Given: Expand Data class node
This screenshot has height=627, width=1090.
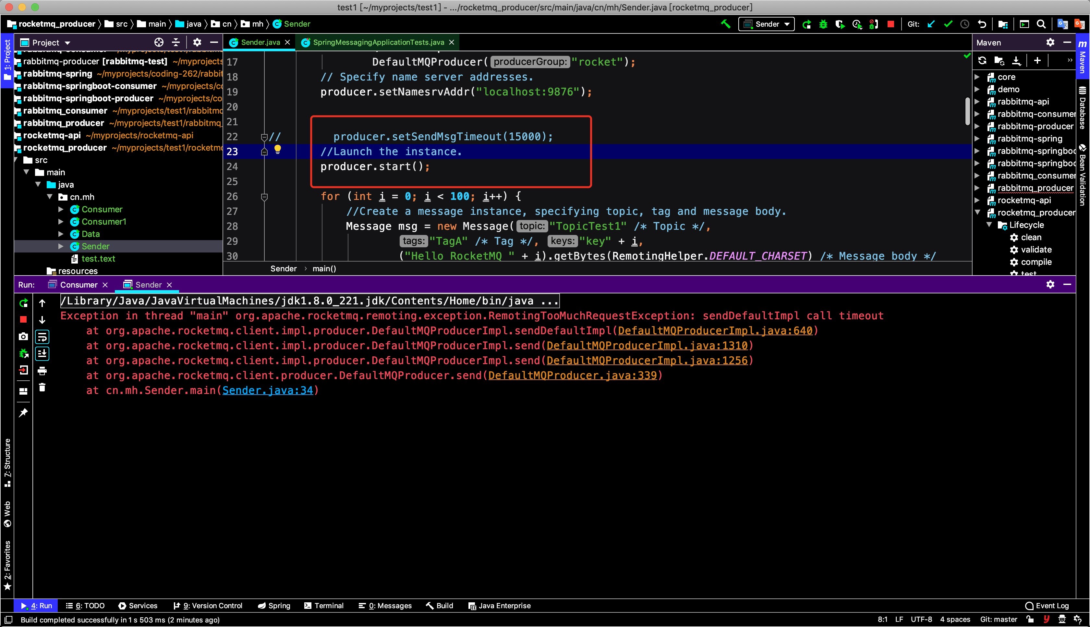Looking at the screenshot, I should pos(61,234).
